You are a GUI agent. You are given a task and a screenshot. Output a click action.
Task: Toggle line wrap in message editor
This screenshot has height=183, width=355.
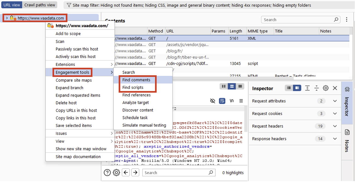click(x=222, y=101)
